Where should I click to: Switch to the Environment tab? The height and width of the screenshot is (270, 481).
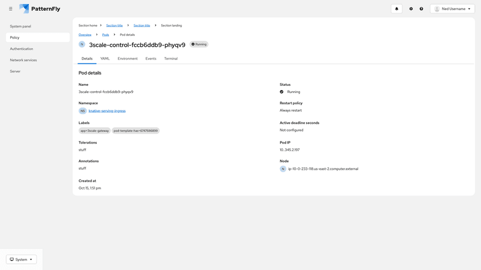(127, 59)
